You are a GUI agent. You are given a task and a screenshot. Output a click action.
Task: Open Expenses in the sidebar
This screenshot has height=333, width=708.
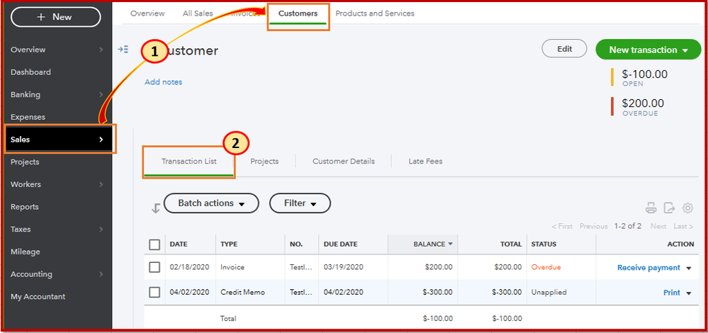[x=28, y=117]
